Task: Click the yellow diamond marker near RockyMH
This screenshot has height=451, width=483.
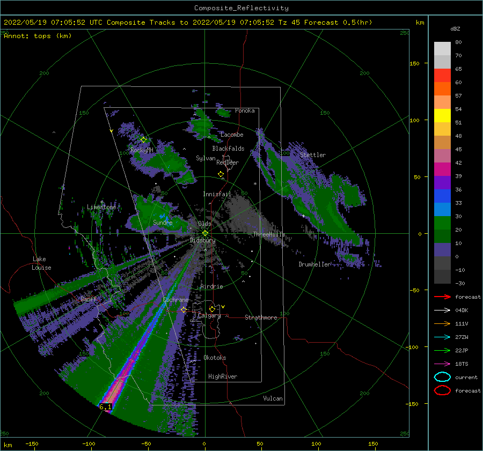Action: click(x=143, y=140)
